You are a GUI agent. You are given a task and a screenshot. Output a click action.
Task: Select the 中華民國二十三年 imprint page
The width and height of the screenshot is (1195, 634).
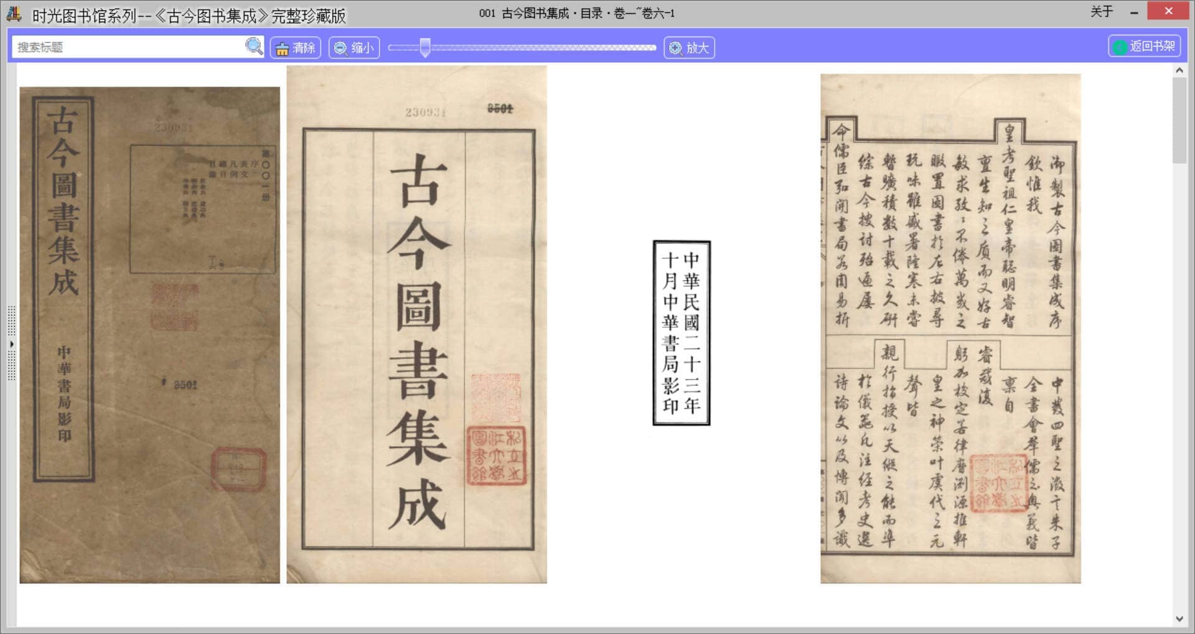(682, 333)
